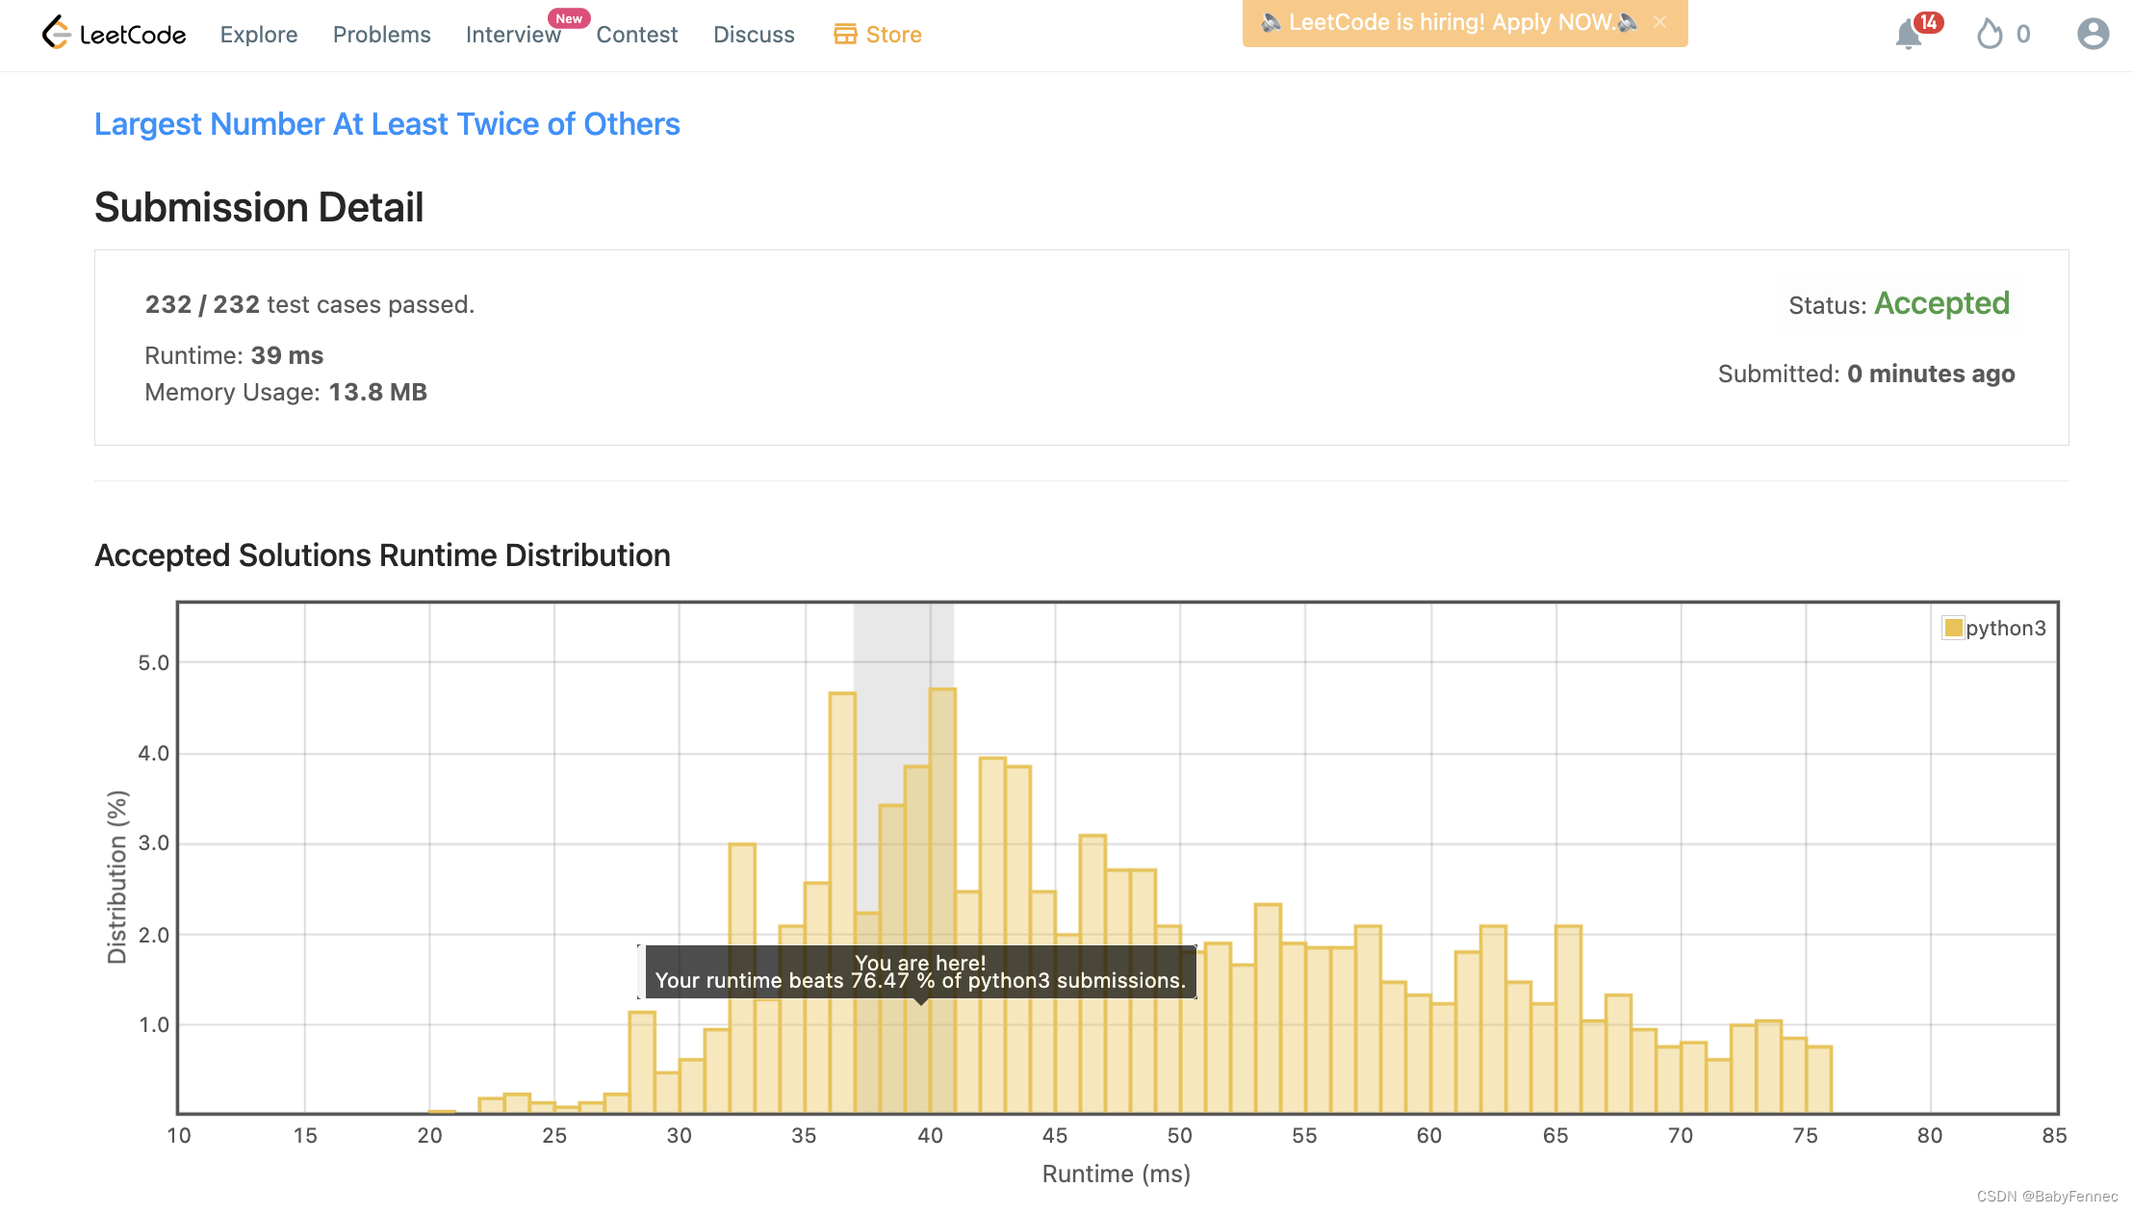Open the notifications bell icon
The height and width of the screenshot is (1213, 2133).
click(x=1907, y=36)
